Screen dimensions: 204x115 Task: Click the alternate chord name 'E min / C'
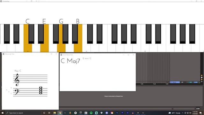click(87, 58)
